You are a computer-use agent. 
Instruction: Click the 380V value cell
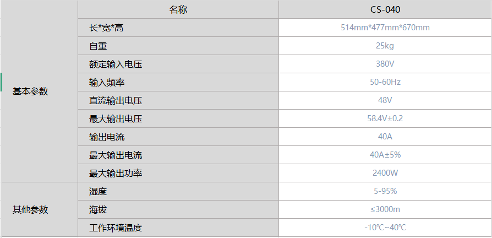(x=385, y=64)
